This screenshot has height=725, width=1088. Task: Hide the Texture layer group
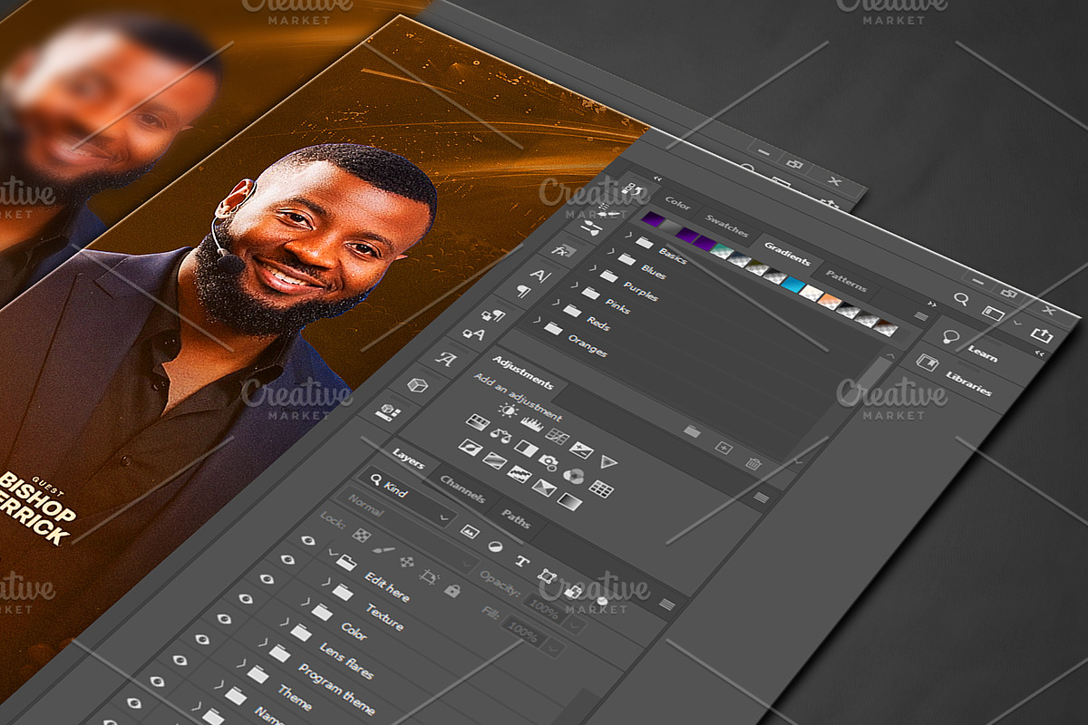(x=287, y=559)
